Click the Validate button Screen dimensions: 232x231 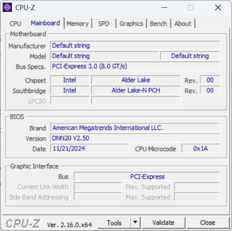[x=163, y=223]
